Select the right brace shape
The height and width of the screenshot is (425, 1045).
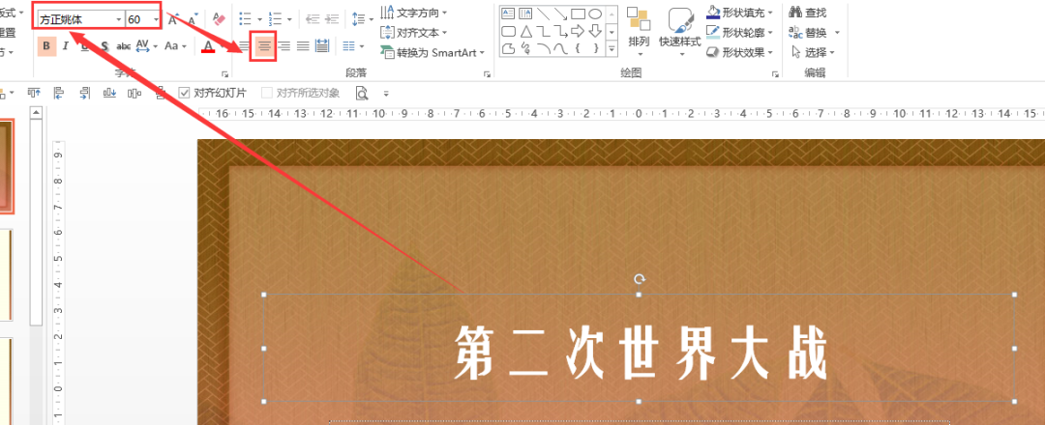point(595,48)
